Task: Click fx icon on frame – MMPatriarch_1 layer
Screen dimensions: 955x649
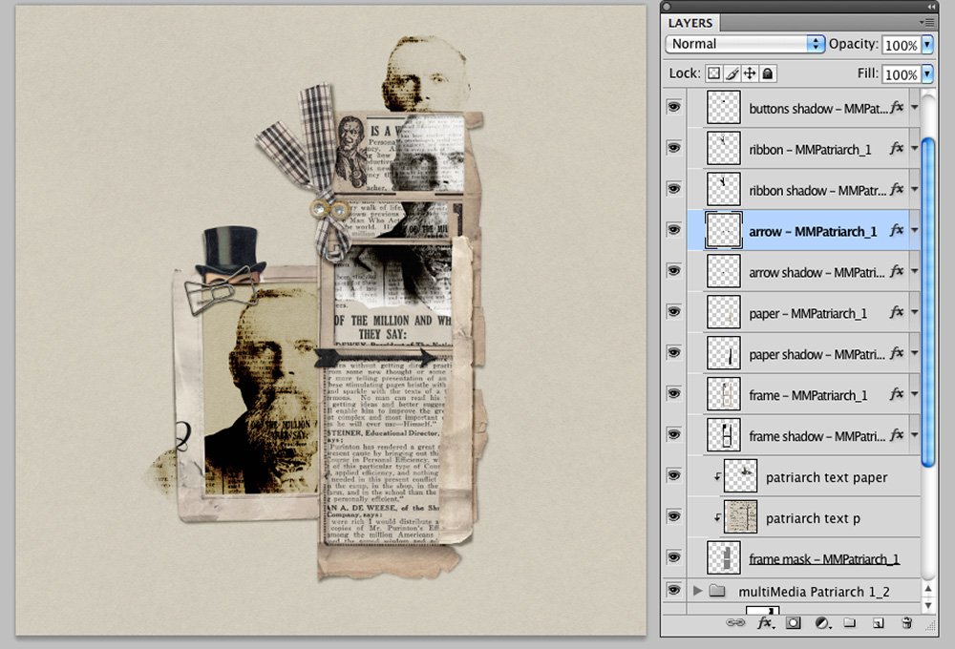Action: tap(897, 394)
